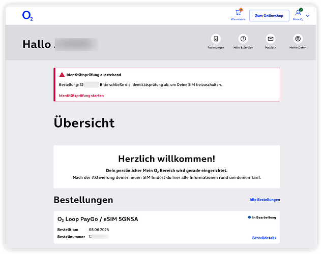The height and width of the screenshot is (254, 321).
Task: Open the Postfach envelope icon
Action: coord(271,39)
